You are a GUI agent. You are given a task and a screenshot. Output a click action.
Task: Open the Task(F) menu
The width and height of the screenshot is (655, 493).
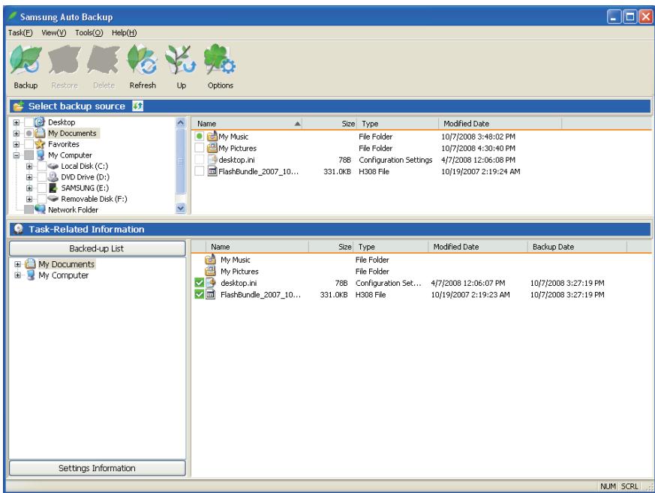[x=20, y=32]
